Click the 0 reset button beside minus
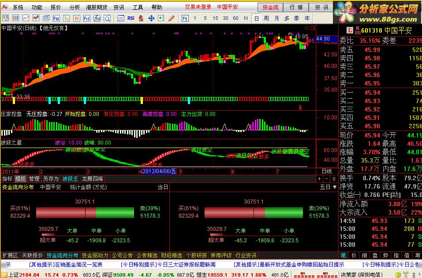 pos(334,179)
